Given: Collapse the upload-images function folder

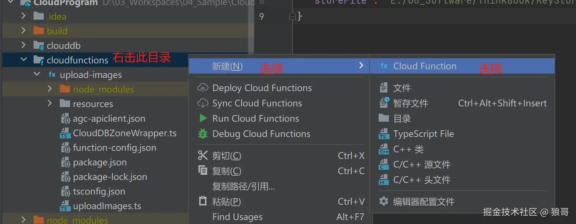Looking at the screenshot, I should click(x=37, y=74).
